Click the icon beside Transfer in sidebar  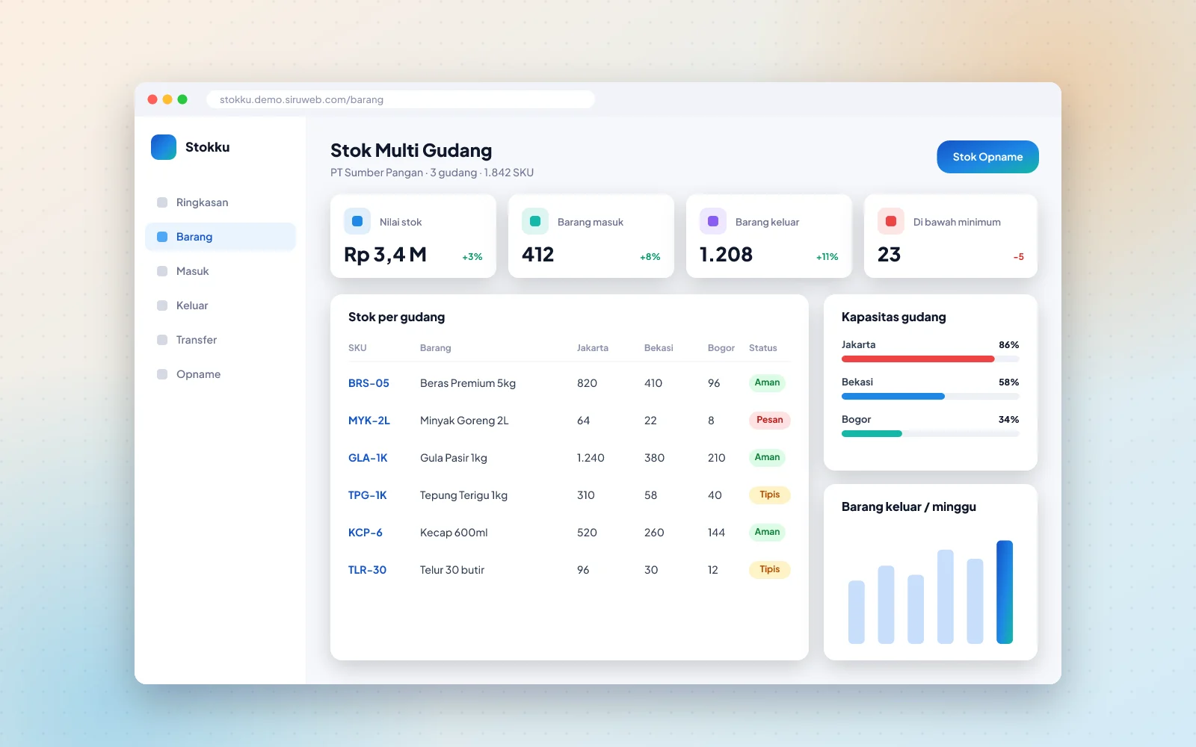(x=162, y=340)
